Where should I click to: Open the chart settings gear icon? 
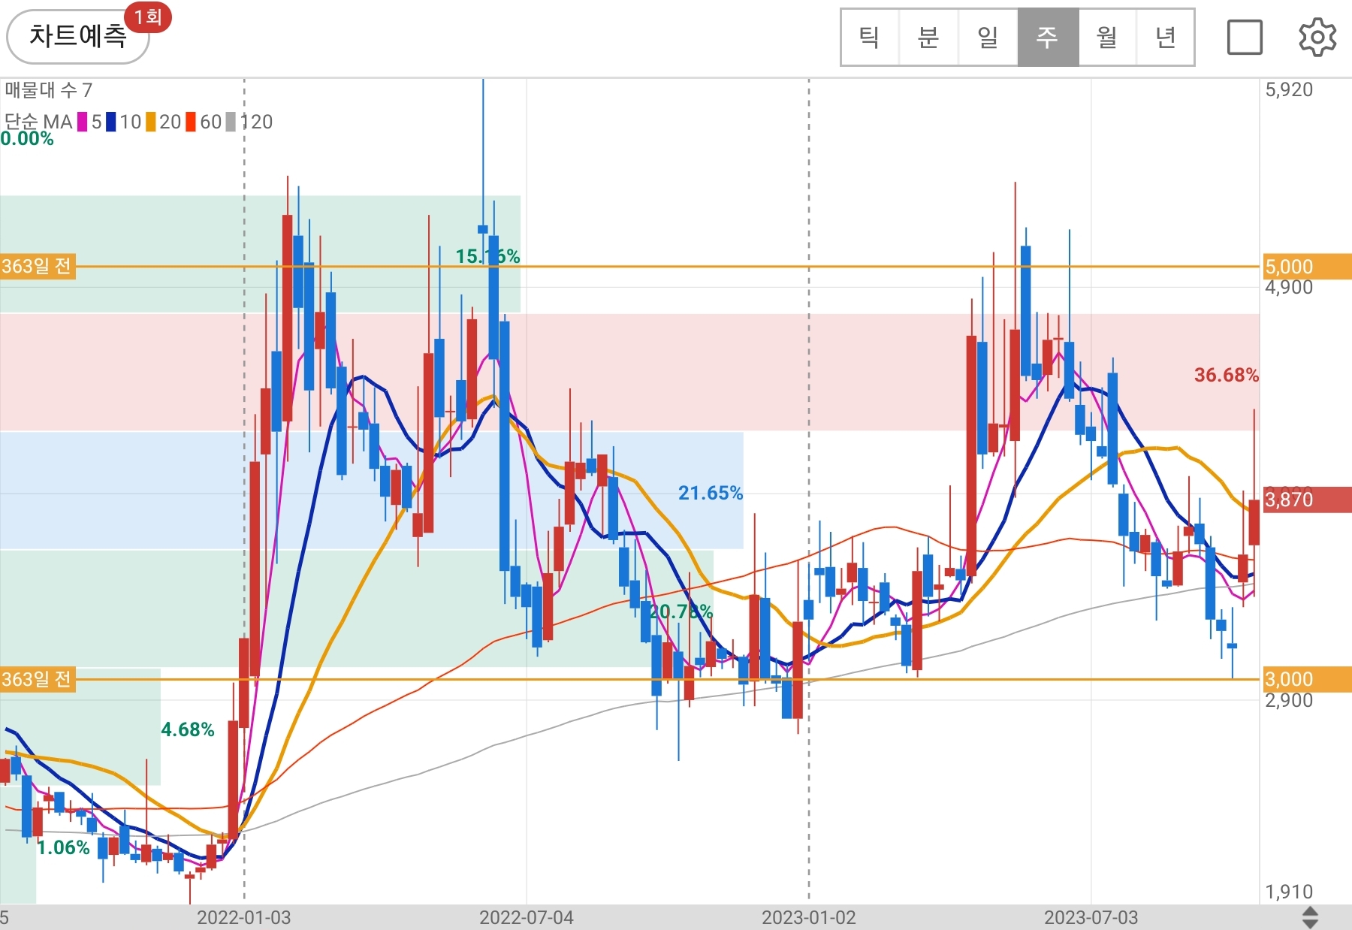(x=1317, y=37)
